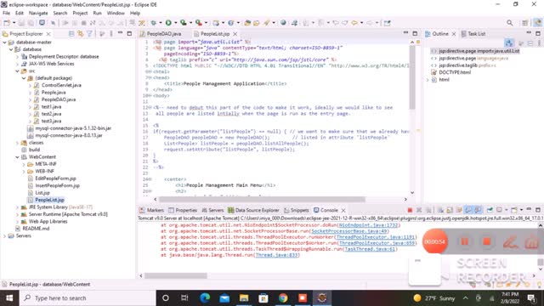Click the Windows Start button
This screenshot has height=306, width=544.
pyautogui.click(x=9, y=298)
